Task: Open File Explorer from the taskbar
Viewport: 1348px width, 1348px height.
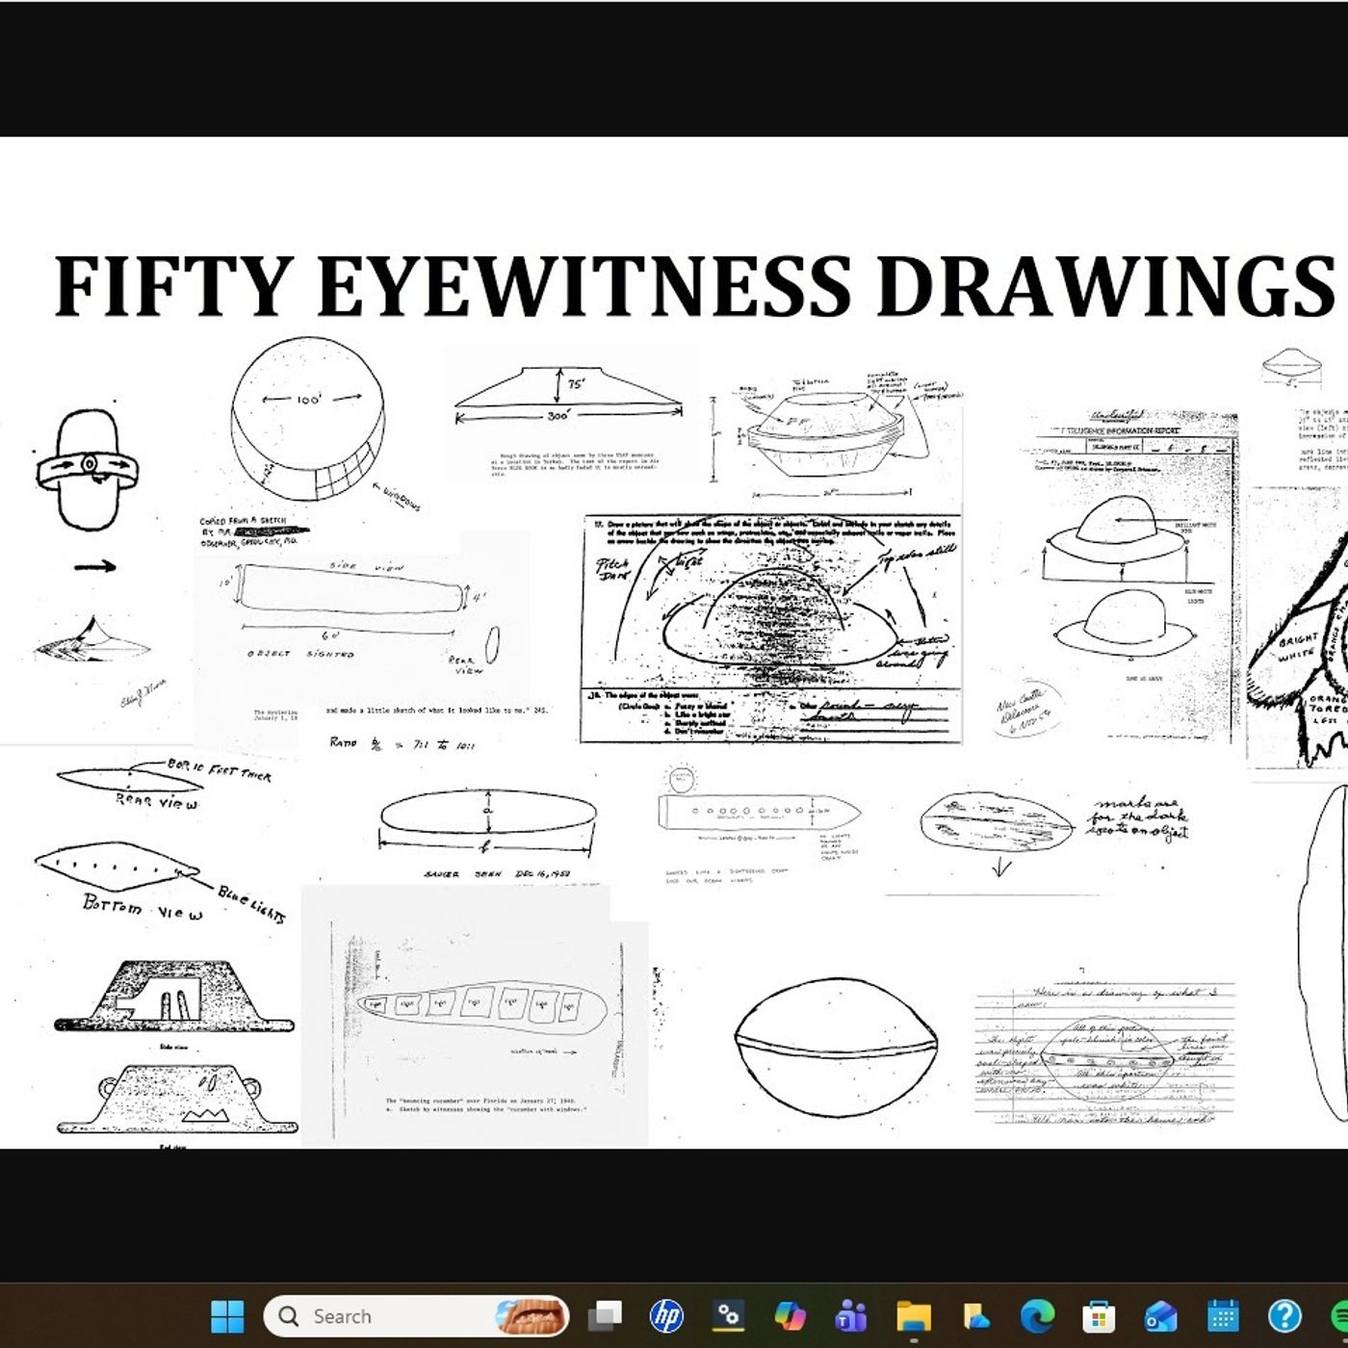Action: (x=913, y=1315)
